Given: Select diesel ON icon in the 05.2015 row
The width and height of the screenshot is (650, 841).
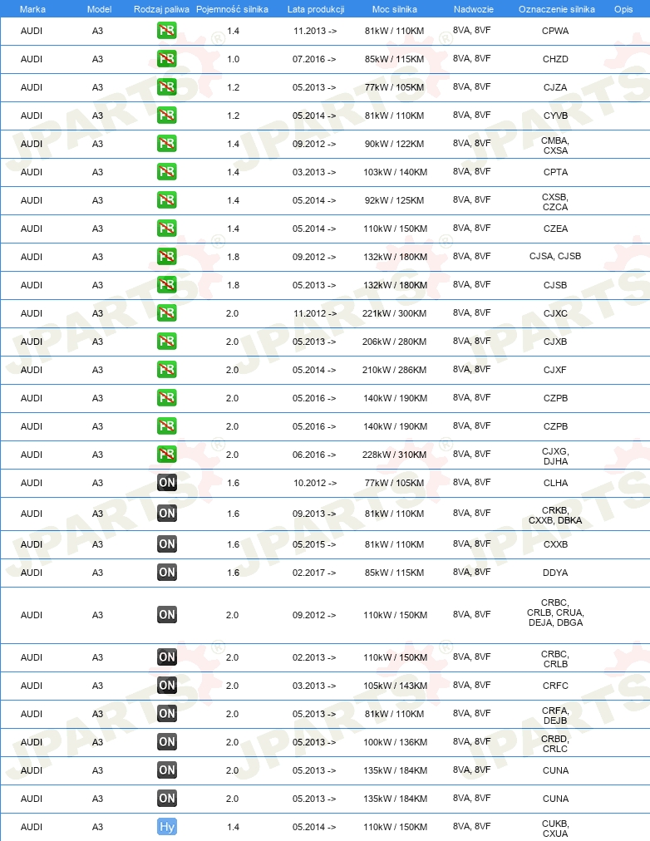Looking at the screenshot, I should 167,543.
